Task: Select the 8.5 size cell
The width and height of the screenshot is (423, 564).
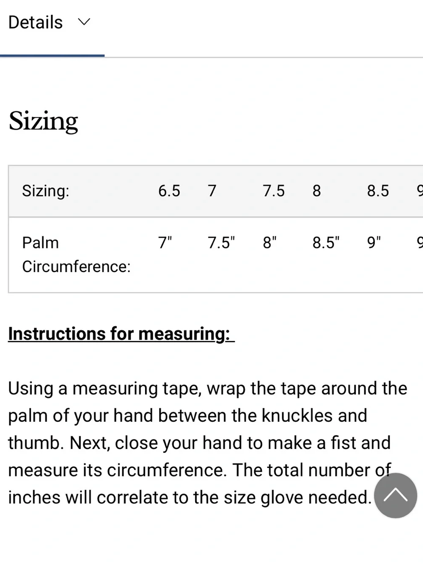Action: [x=378, y=191]
